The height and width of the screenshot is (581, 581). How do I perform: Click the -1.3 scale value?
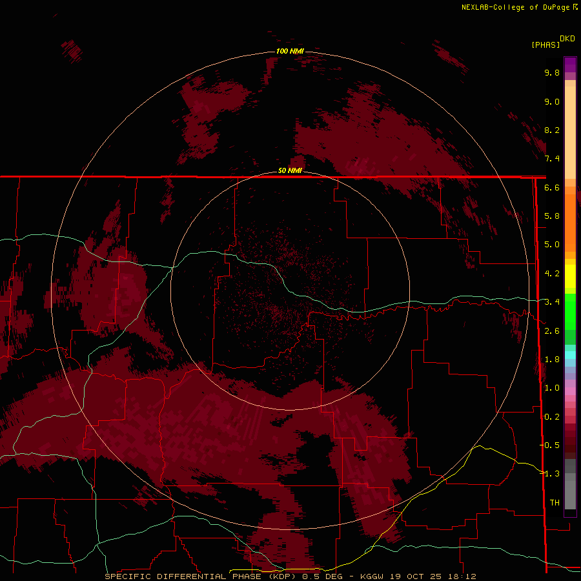(550, 474)
